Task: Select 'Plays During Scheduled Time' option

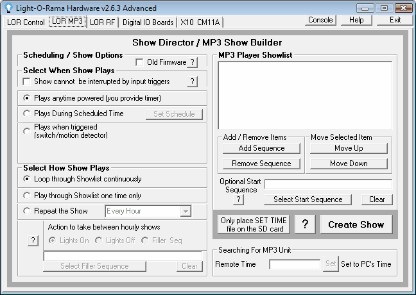Action: click(26, 114)
